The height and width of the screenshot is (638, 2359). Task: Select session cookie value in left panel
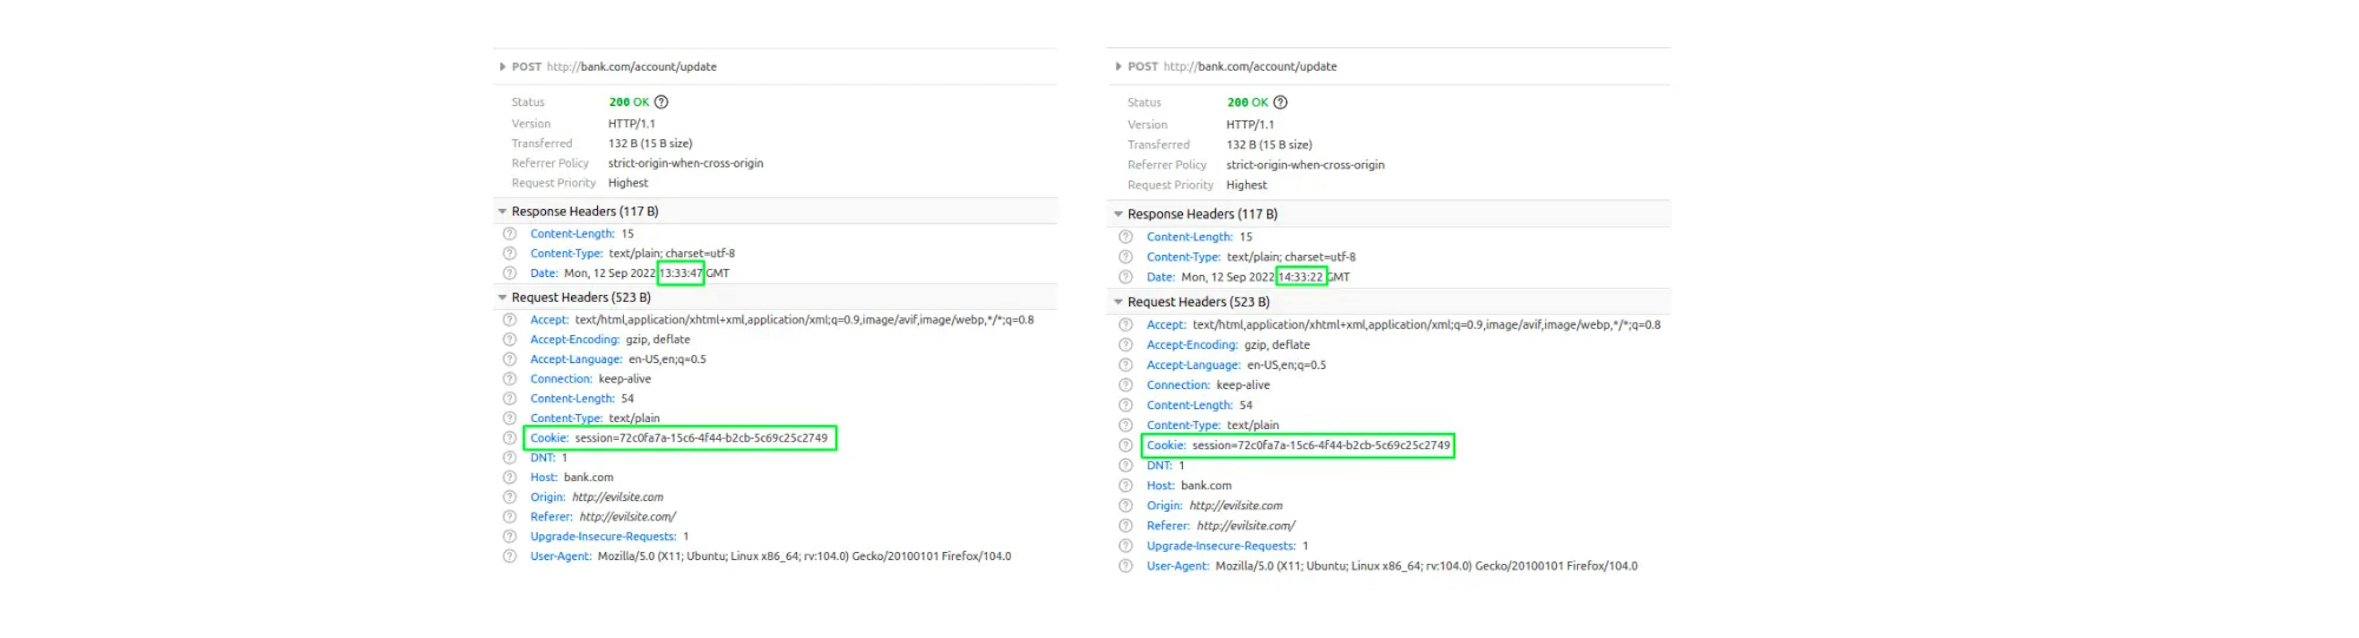[701, 438]
